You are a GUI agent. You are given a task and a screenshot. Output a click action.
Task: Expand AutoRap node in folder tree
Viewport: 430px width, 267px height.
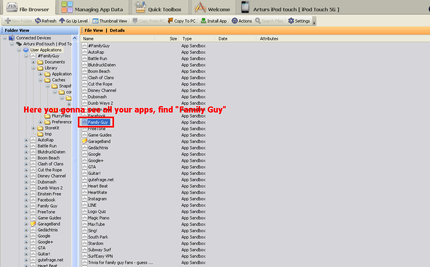[x=26, y=140]
